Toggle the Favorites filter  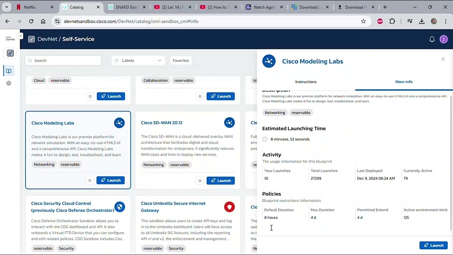click(x=181, y=61)
